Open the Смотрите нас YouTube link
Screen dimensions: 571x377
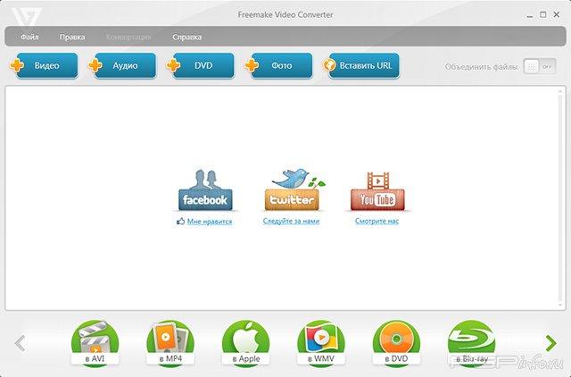click(x=376, y=222)
